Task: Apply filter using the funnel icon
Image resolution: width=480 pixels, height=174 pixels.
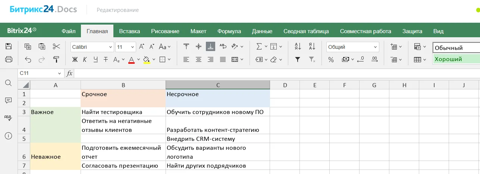Action: click(298, 59)
